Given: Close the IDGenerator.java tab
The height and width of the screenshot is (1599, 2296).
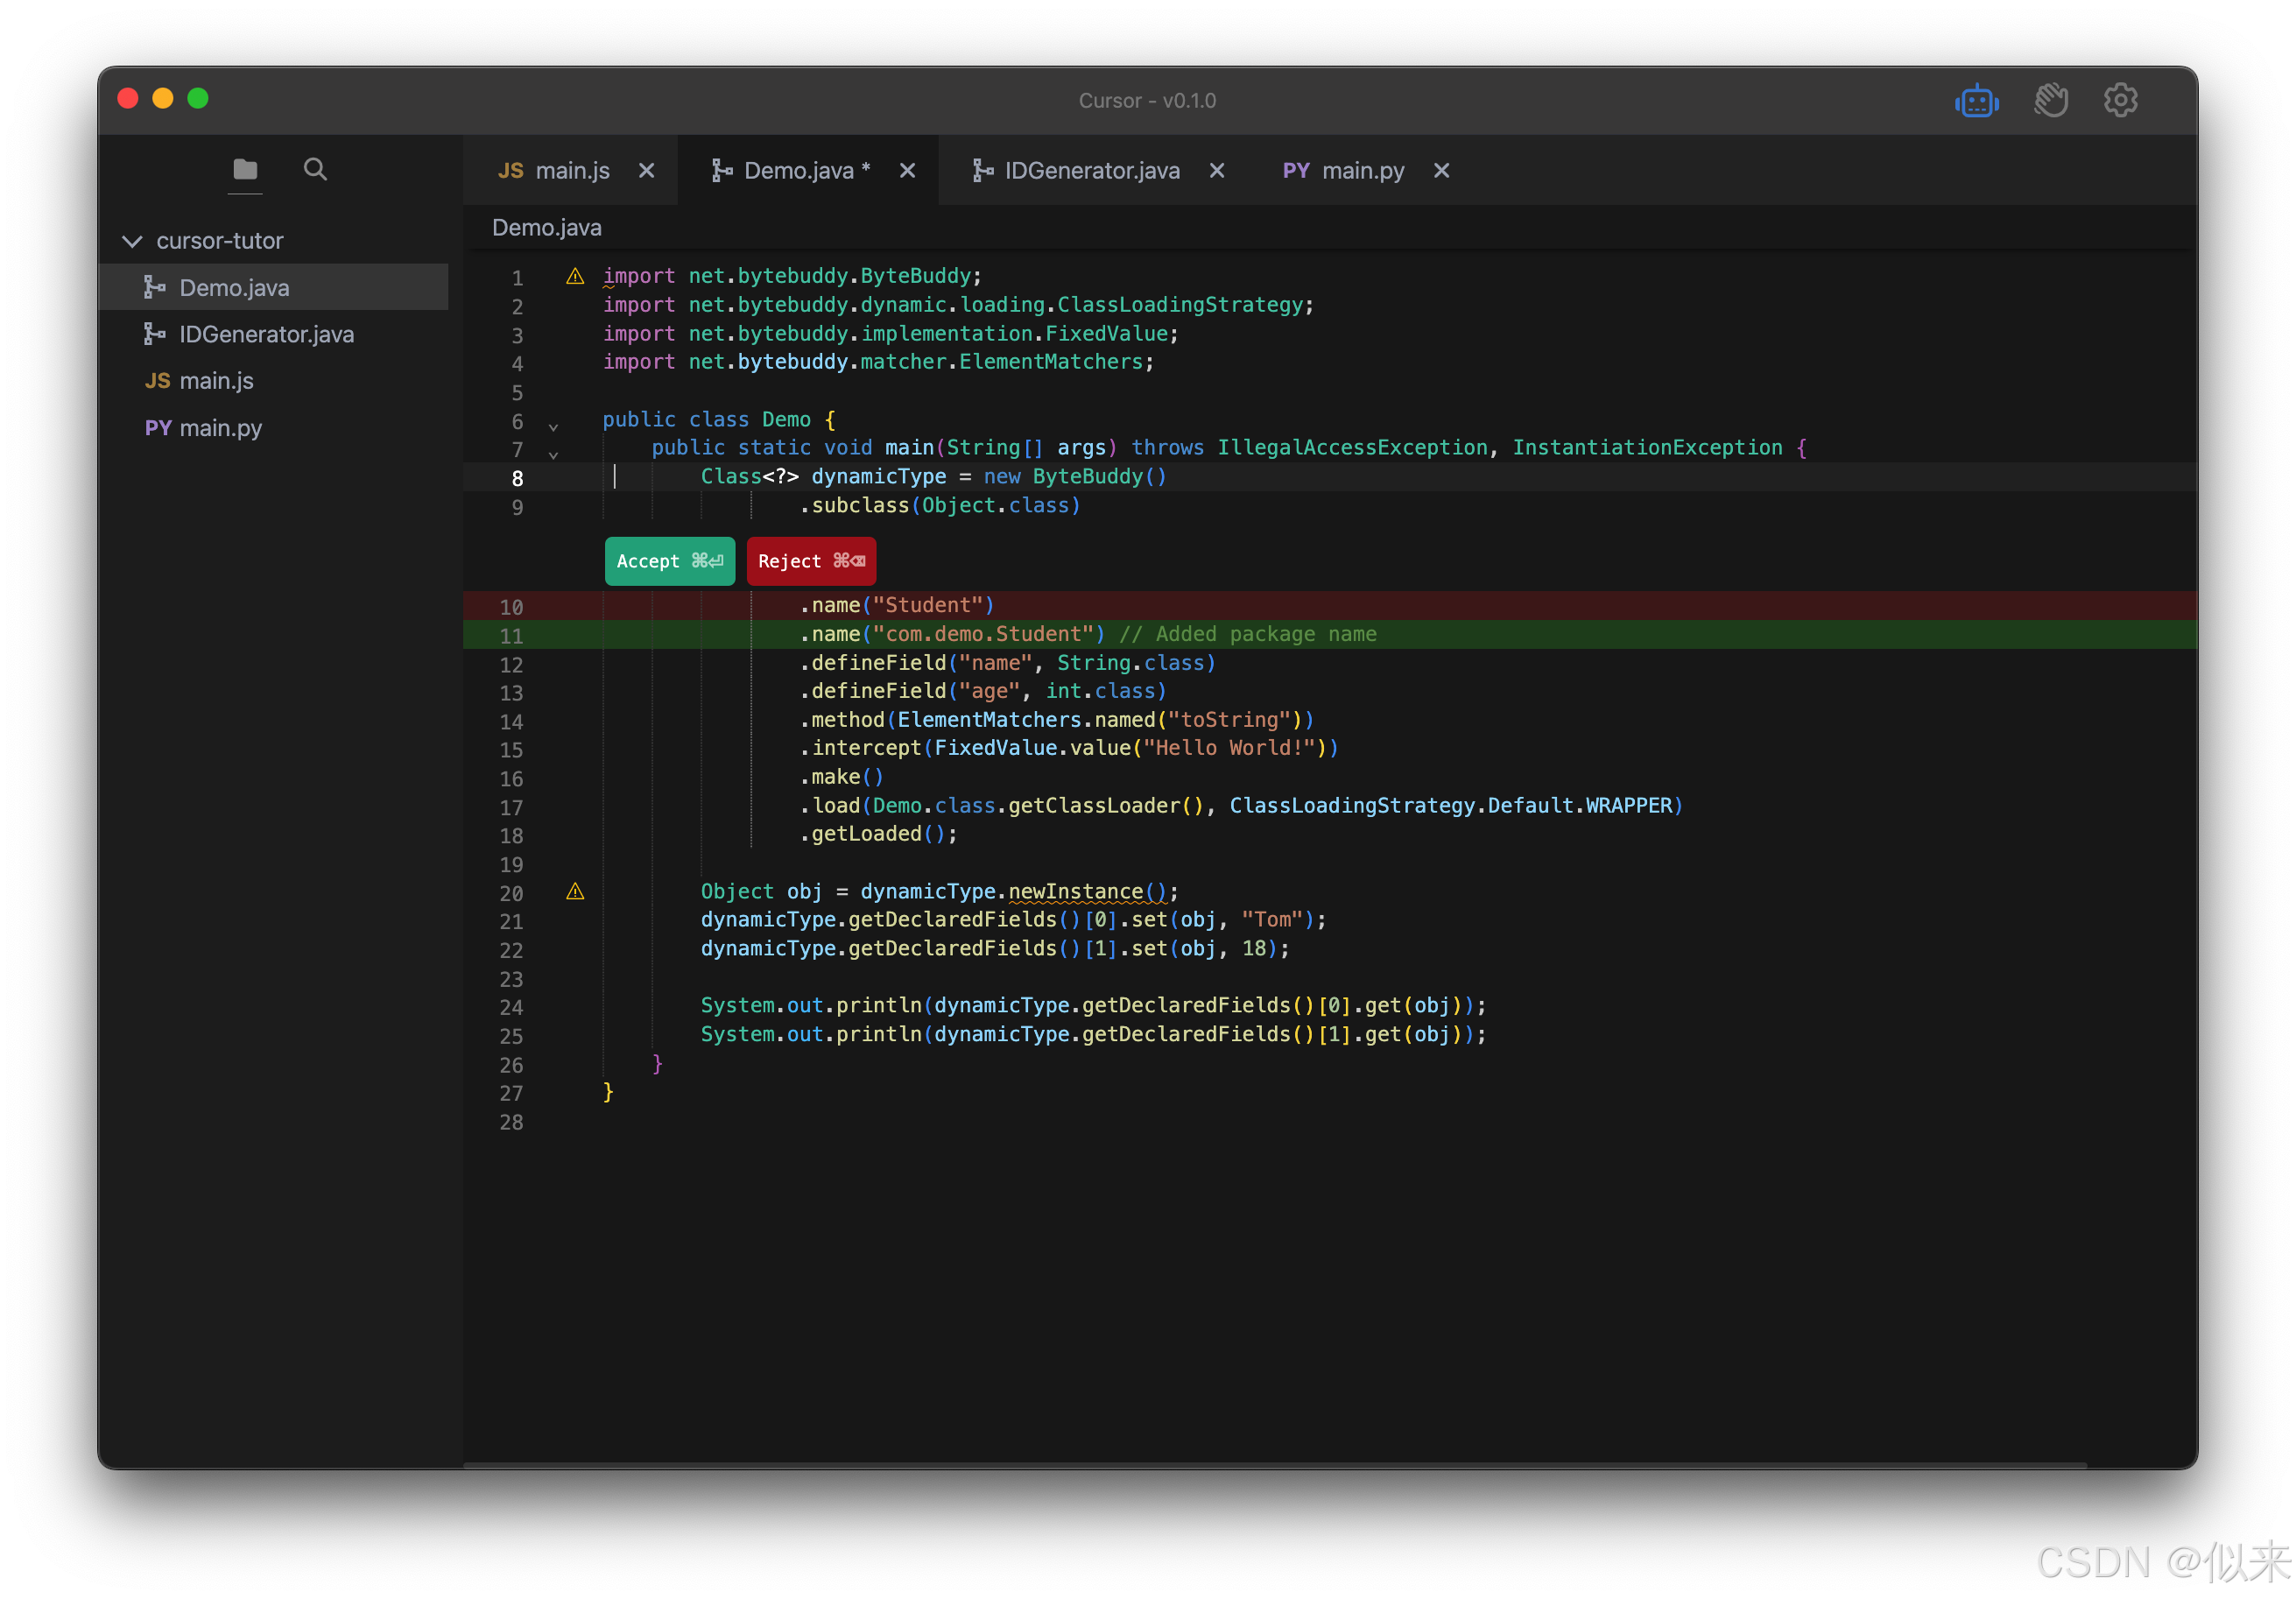Looking at the screenshot, I should point(1217,171).
